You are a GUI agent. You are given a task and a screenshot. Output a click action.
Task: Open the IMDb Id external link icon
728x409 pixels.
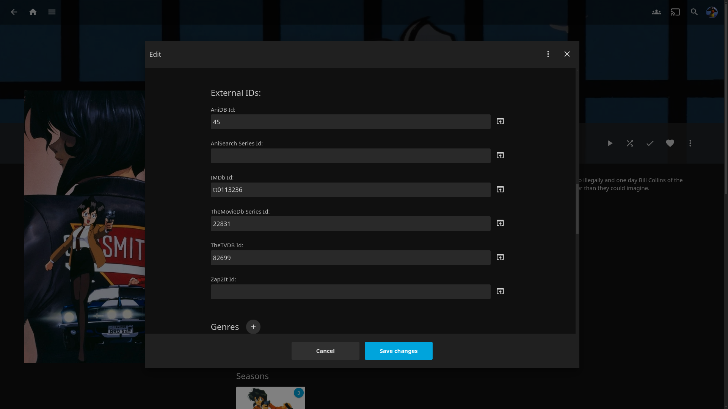(x=500, y=189)
